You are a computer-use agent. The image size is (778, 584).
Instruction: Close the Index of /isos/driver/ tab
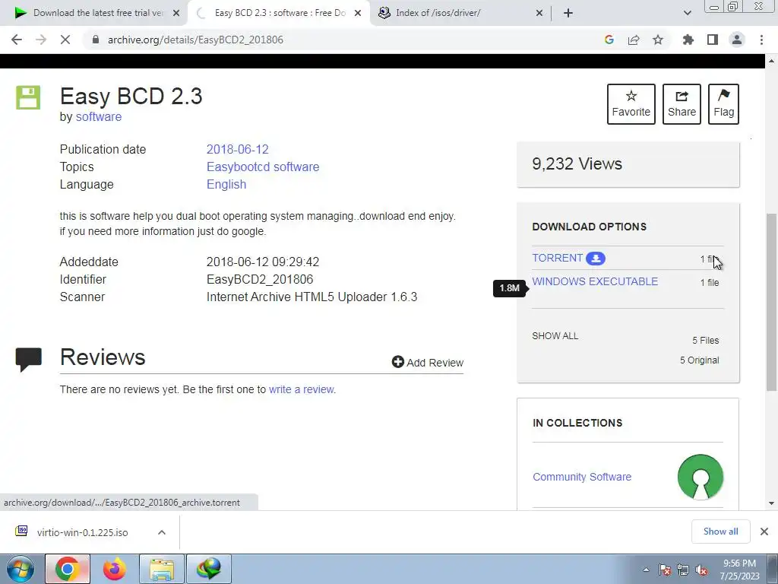click(x=539, y=13)
